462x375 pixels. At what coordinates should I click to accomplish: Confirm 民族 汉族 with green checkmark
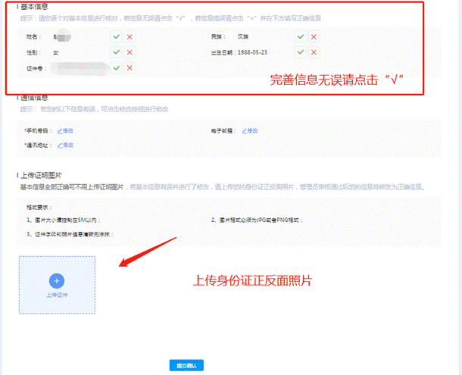(301, 36)
